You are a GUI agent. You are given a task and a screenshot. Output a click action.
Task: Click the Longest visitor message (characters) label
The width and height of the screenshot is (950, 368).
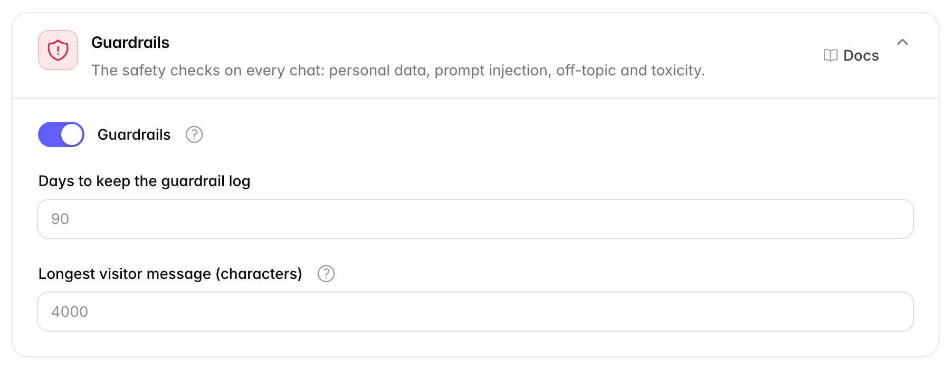coord(170,274)
